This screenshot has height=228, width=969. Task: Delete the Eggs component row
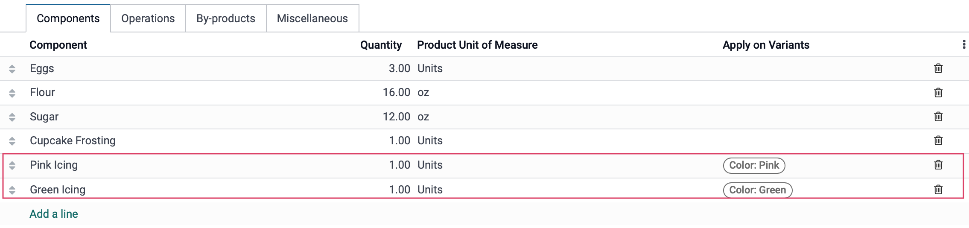(938, 68)
